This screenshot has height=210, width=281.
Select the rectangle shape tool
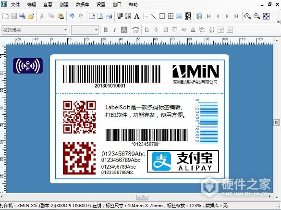[162, 16]
